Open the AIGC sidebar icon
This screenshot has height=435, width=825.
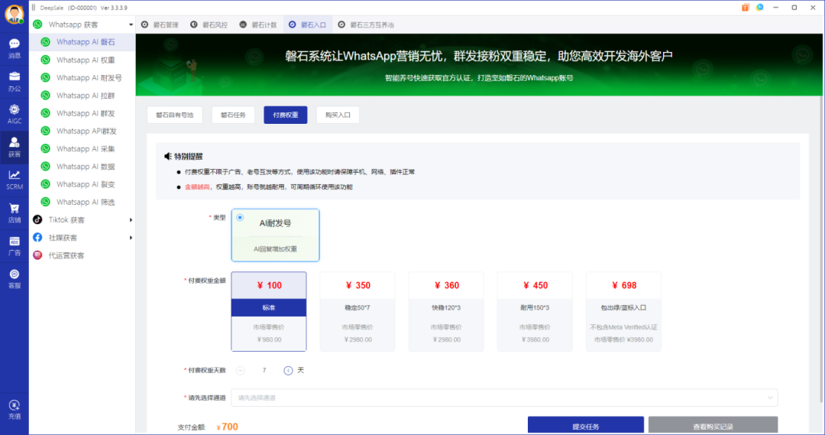15,114
